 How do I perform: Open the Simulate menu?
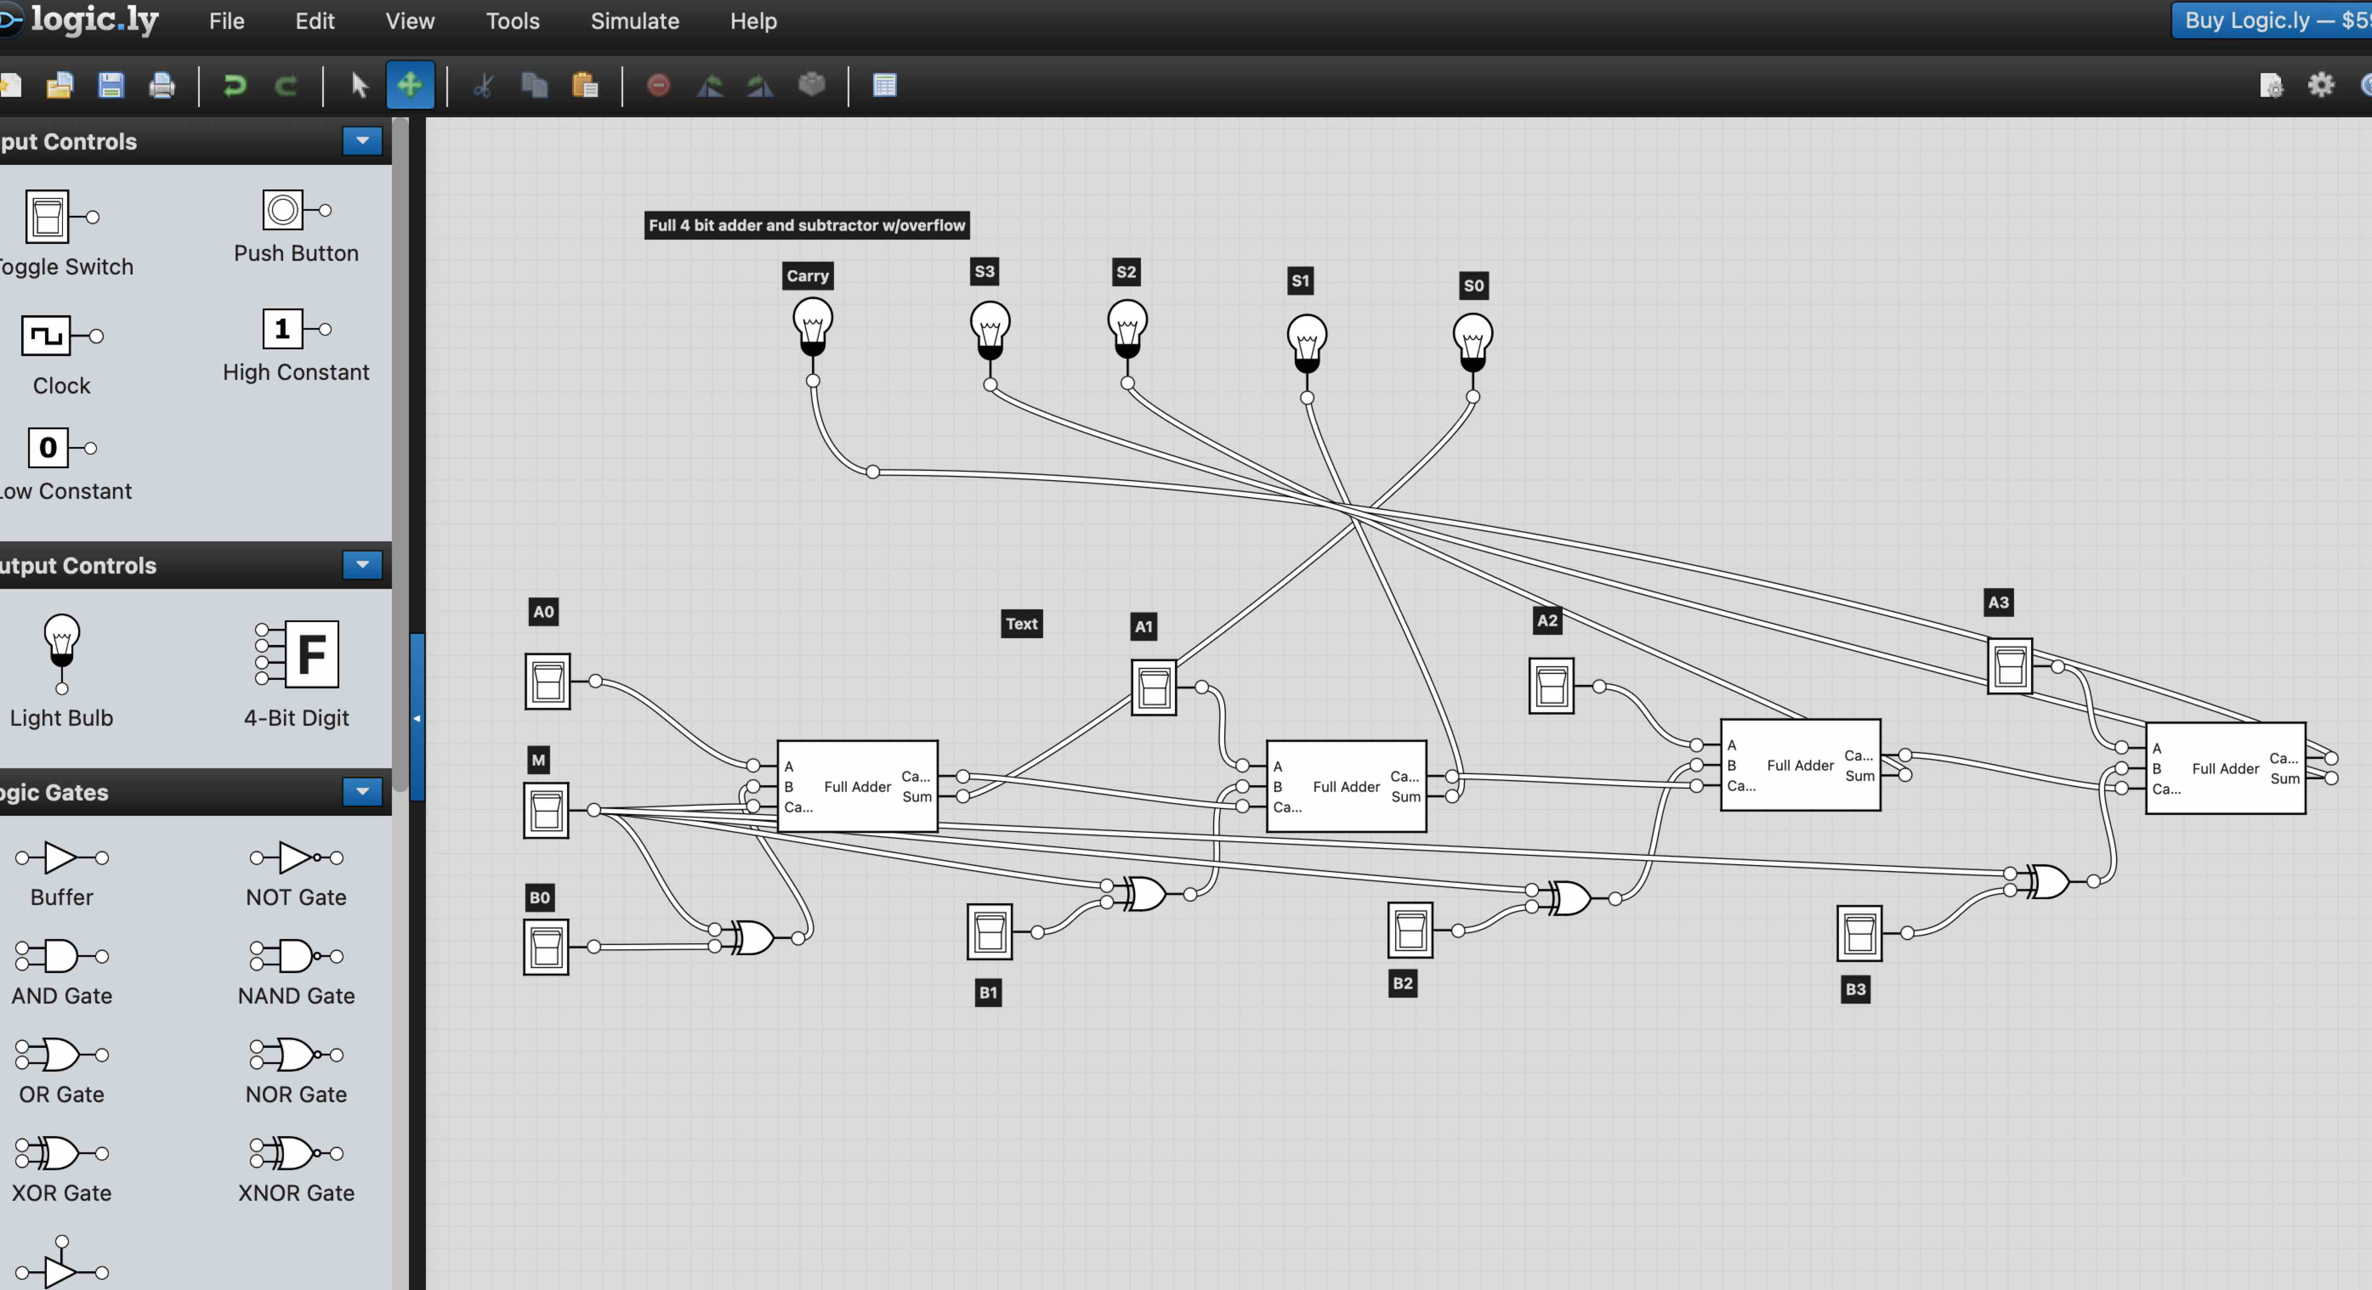pos(634,20)
